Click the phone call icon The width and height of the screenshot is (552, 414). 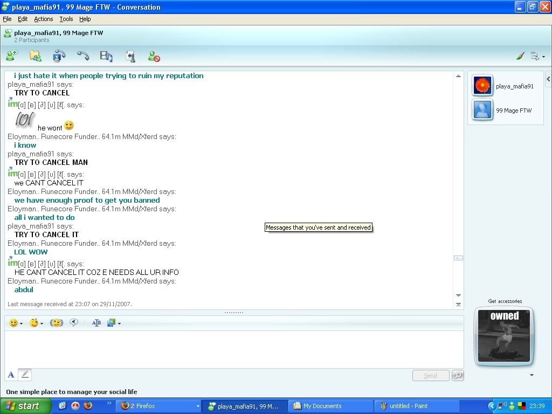click(82, 56)
